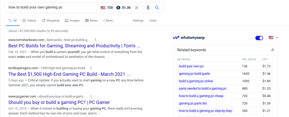Click the Related keywords heading
289x117 pixels.
coord(191,50)
